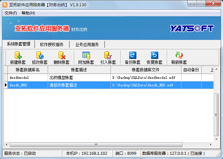Click the 备份账套 backup icon
Screen dimensions: 223x159
132,56
